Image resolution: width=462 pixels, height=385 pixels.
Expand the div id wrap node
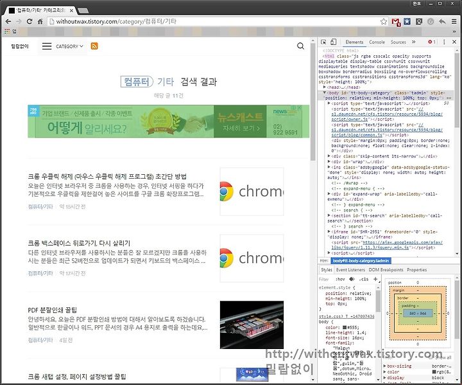click(x=329, y=161)
